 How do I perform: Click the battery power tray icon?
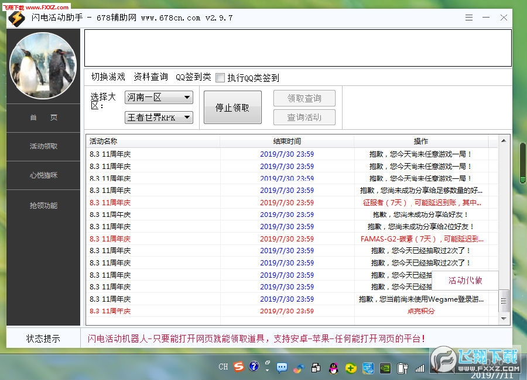coord(402,368)
